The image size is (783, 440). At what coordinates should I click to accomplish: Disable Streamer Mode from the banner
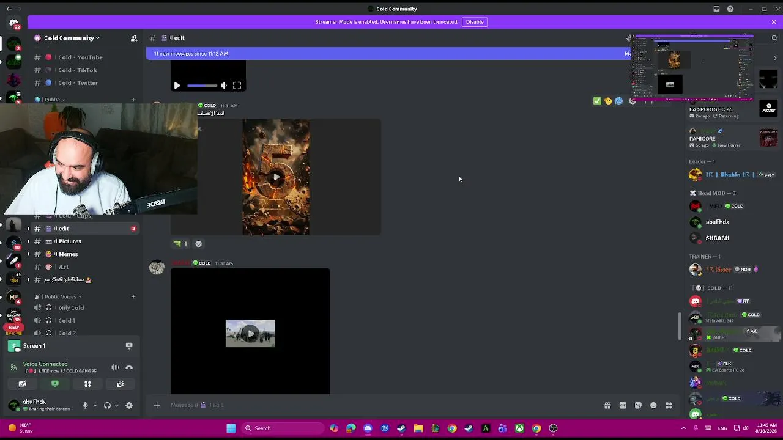pos(475,22)
